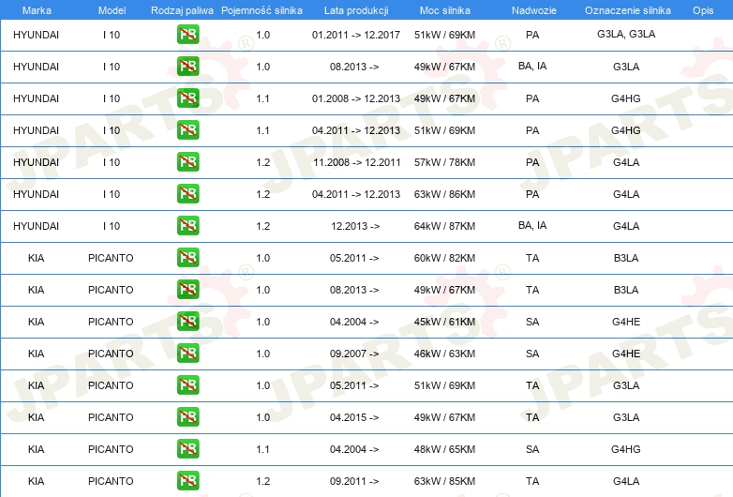
Task: Click the G4HE engine code in the 45kW / 61KM row
Action: coord(626,322)
